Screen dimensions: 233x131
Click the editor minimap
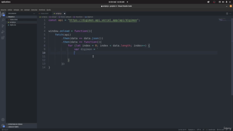[224, 20]
